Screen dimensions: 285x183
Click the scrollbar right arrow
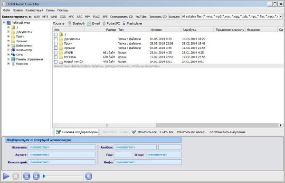(x=281, y=125)
